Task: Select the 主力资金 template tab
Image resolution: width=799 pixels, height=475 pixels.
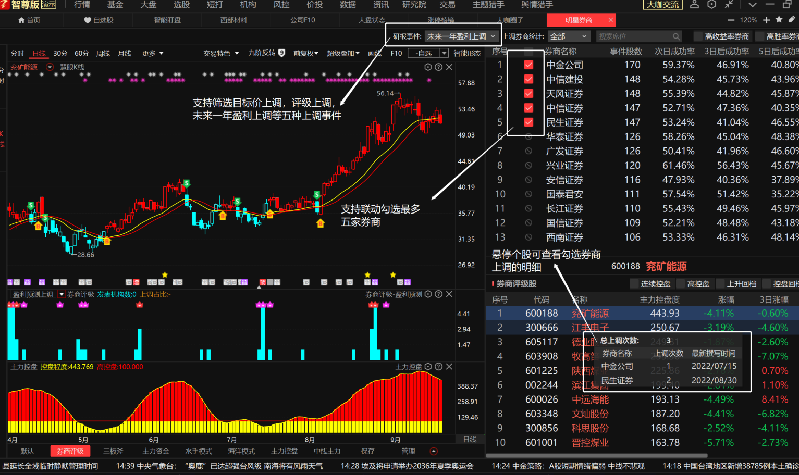Action: click(156, 451)
